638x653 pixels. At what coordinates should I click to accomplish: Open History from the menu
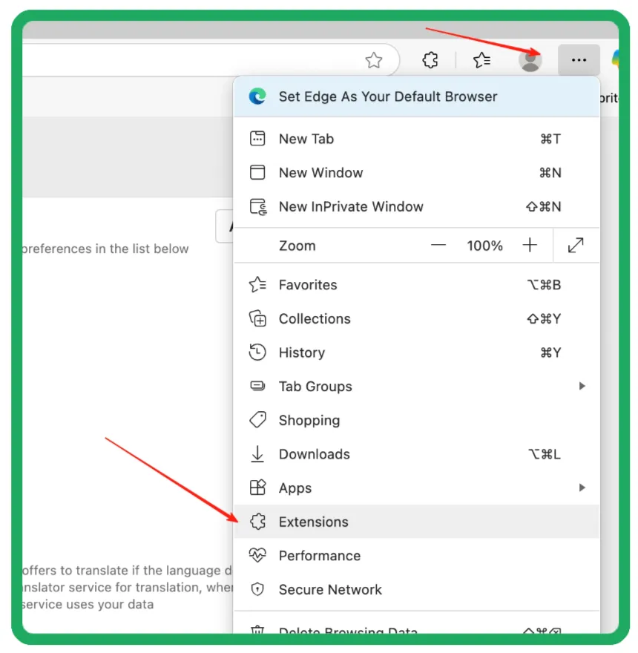[x=301, y=353]
